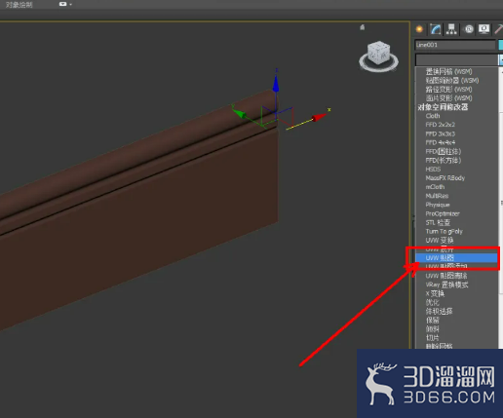Image resolution: width=503 pixels, height=418 pixels.
Task: Open the Modify command panel tab
Action: pyautogui.click(x=436, y=29)
